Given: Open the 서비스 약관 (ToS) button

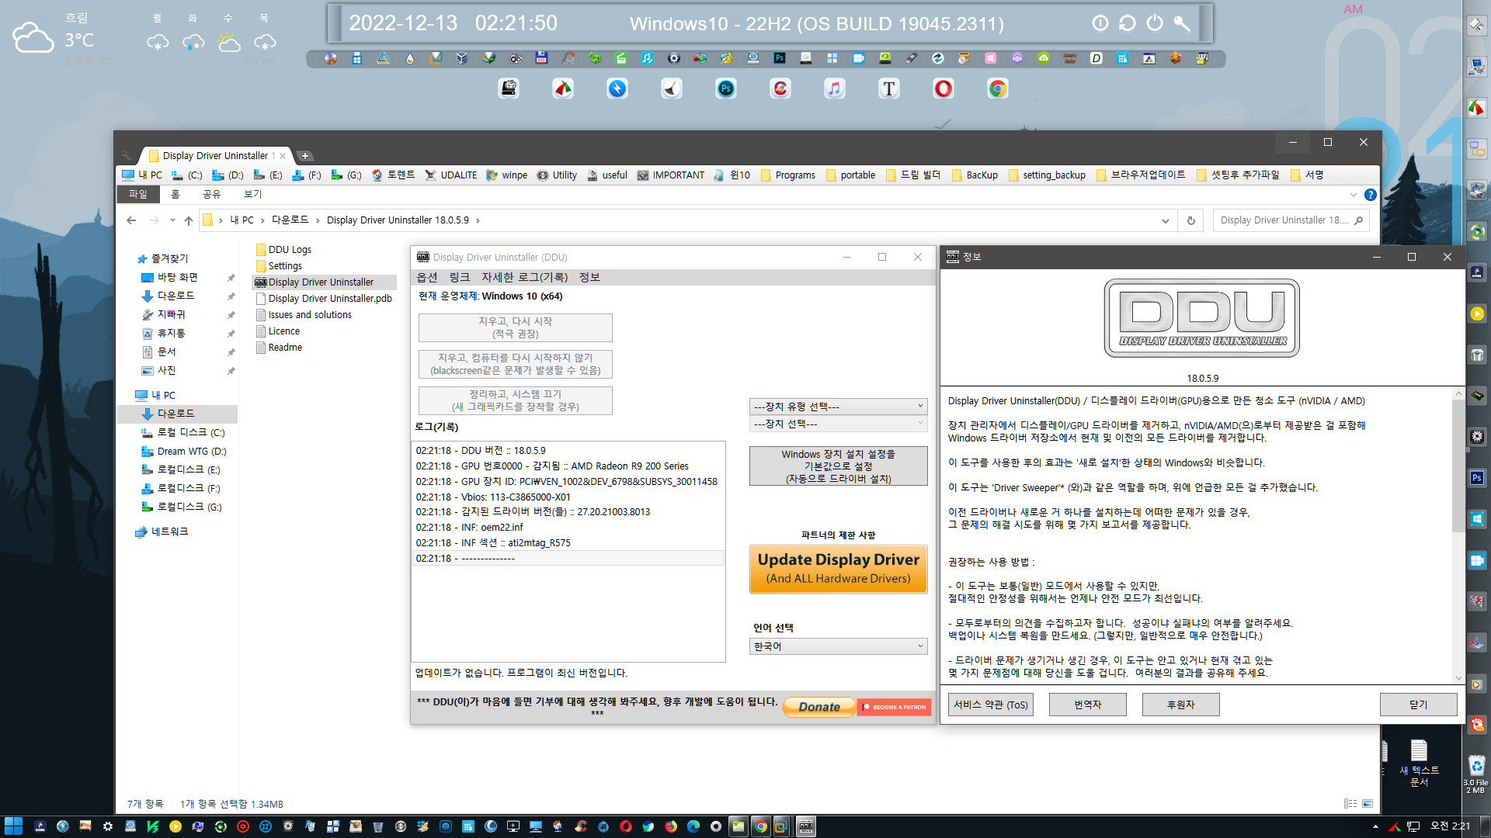Looking at the screenshot, I should coord(991,705).
